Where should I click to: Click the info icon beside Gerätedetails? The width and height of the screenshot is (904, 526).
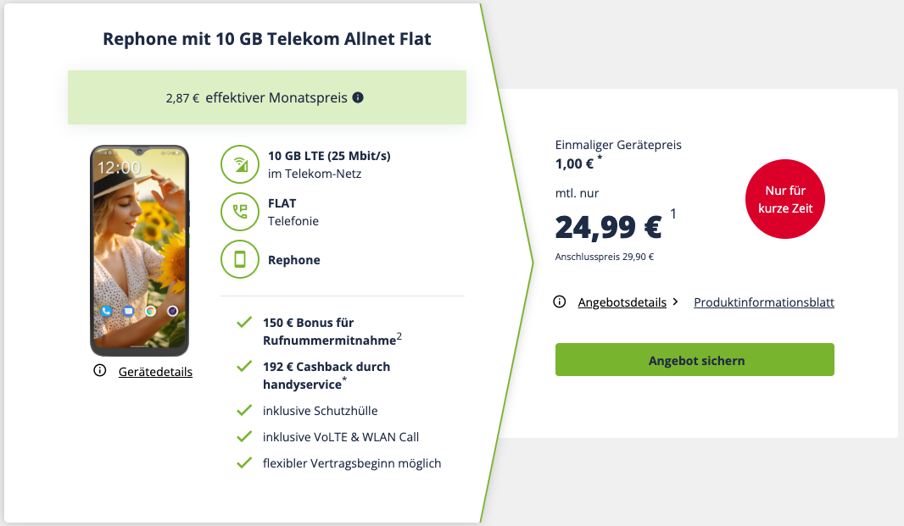100,371
